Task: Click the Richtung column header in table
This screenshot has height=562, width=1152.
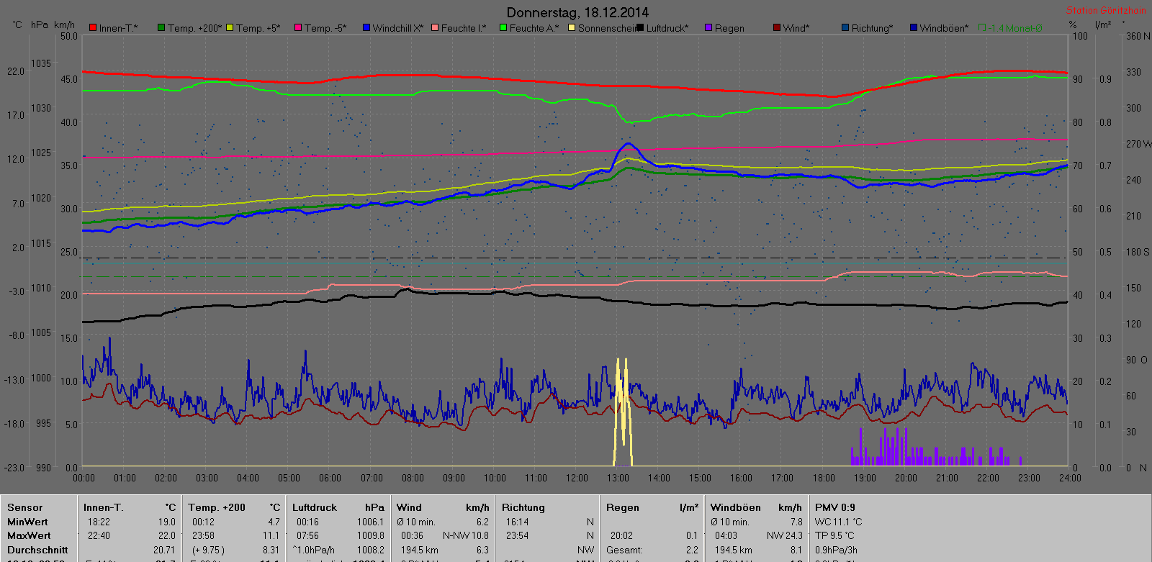Action: tap(523, 507)
